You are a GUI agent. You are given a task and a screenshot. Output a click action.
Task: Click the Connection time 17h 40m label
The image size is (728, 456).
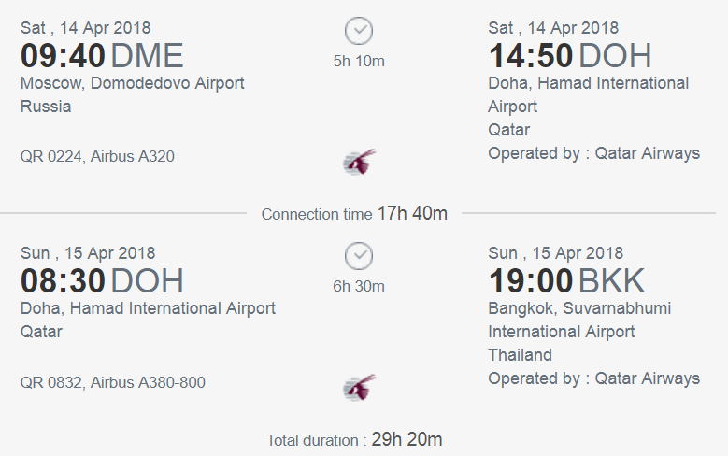click(x=354, y=214)
